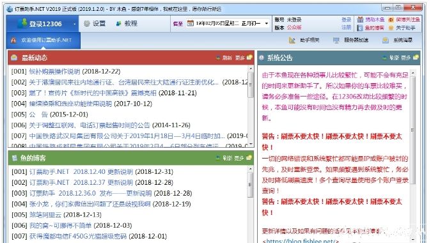Click the folder icon in 系统公告 header
This screenshot has width=431, height=243.
(416, 57)
